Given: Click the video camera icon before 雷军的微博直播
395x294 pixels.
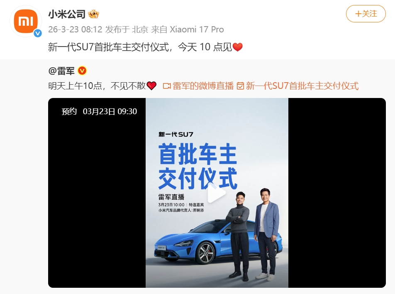Looking at the screenshot, I should pos(167,86).
